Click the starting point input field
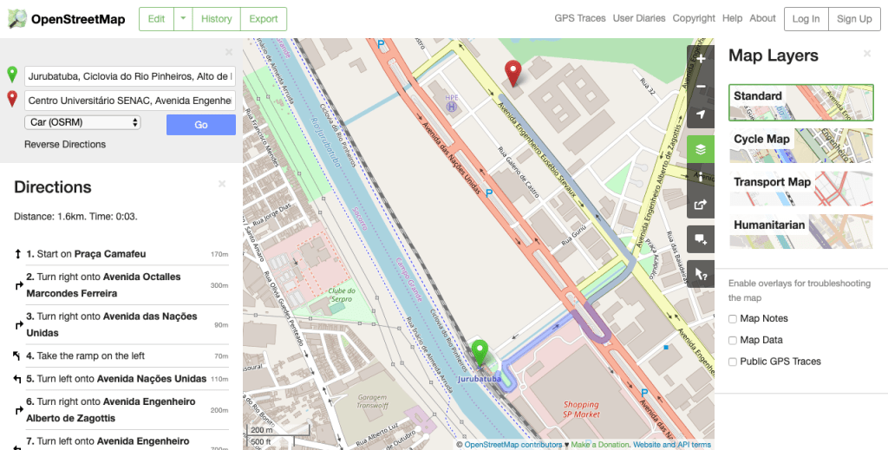The width and height of the screenshot is (888, 450). tap(130, 76)
